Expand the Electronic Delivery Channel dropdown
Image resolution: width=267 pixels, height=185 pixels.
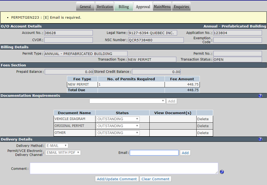63,152
